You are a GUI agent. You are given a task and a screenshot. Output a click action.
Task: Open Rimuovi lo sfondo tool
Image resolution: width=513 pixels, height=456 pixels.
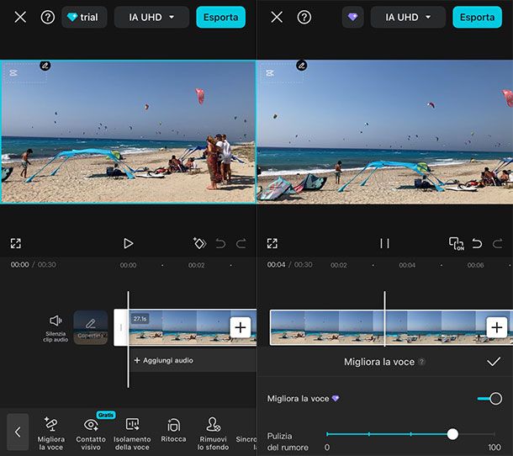click(214, 432)
